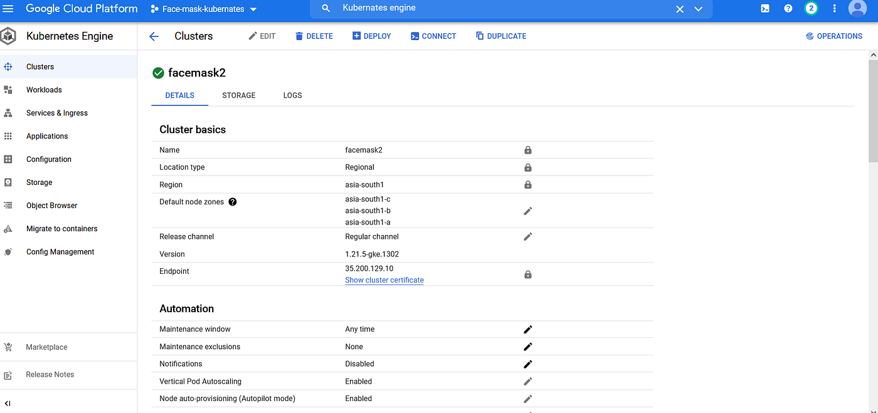
Task: Open help tooltip for Default node zones
Action: tap(233, 202)
